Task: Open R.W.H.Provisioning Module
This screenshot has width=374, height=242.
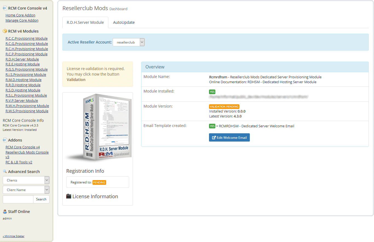Action: tap(27, 106)
